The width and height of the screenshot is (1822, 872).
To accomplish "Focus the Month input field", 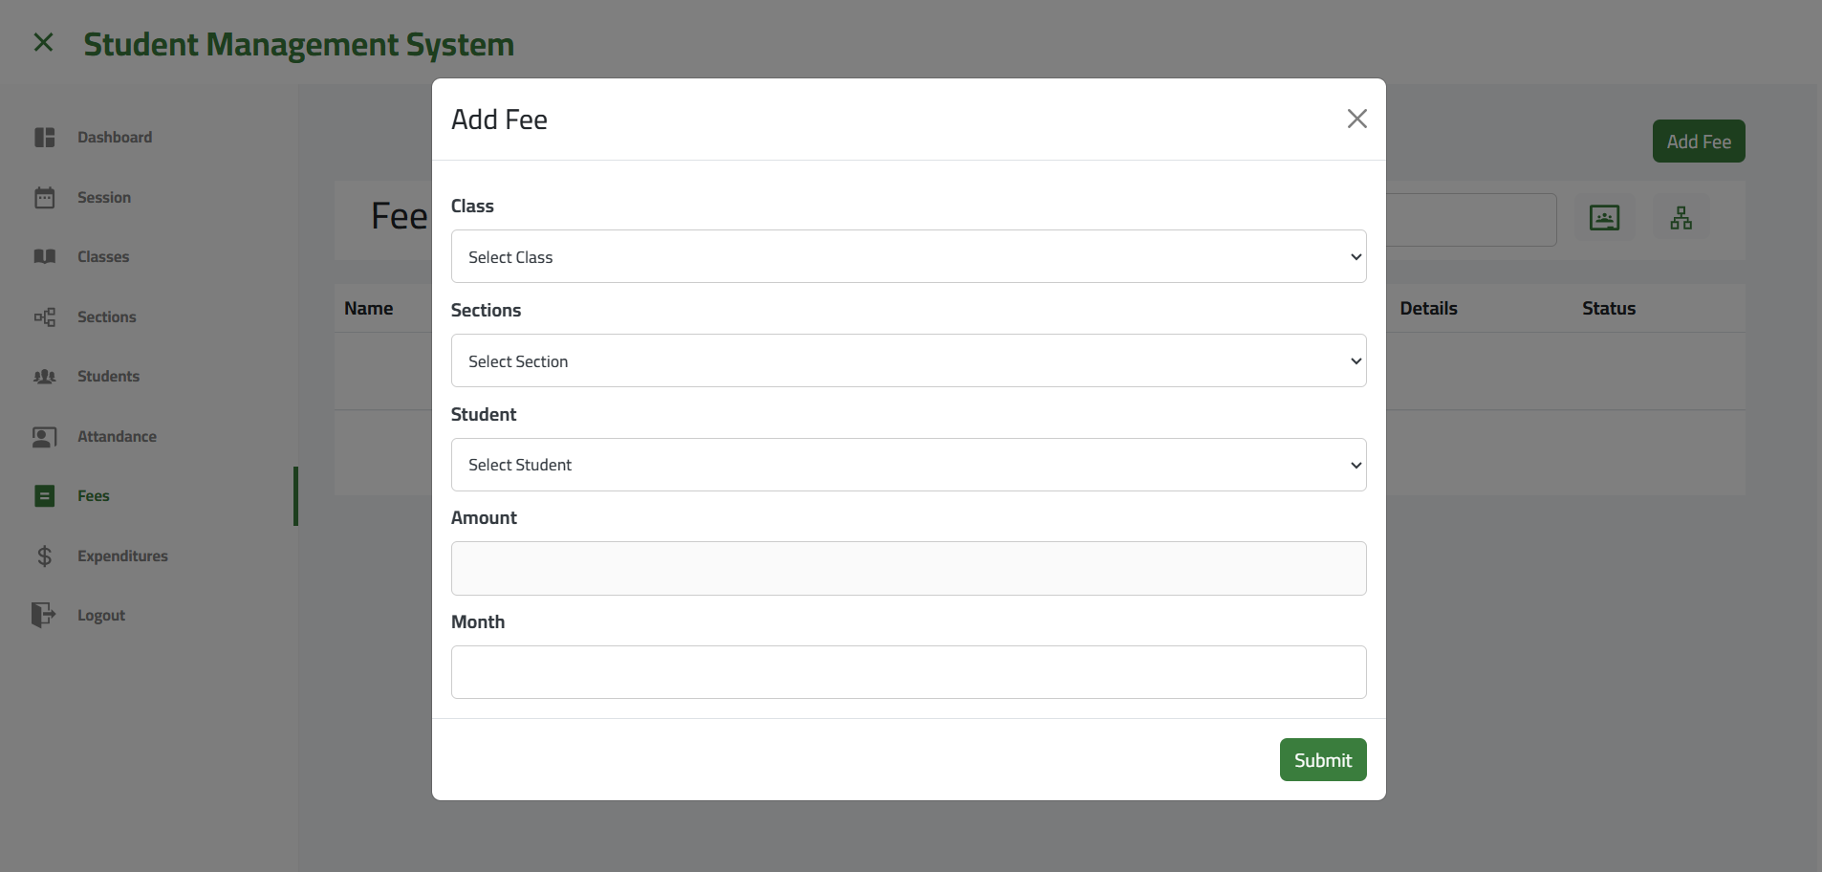I will (x=908, y=672).
